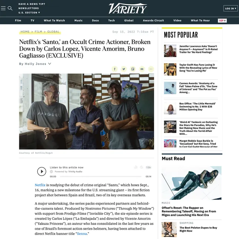Click the MUSIC category label

pos(166,203)
